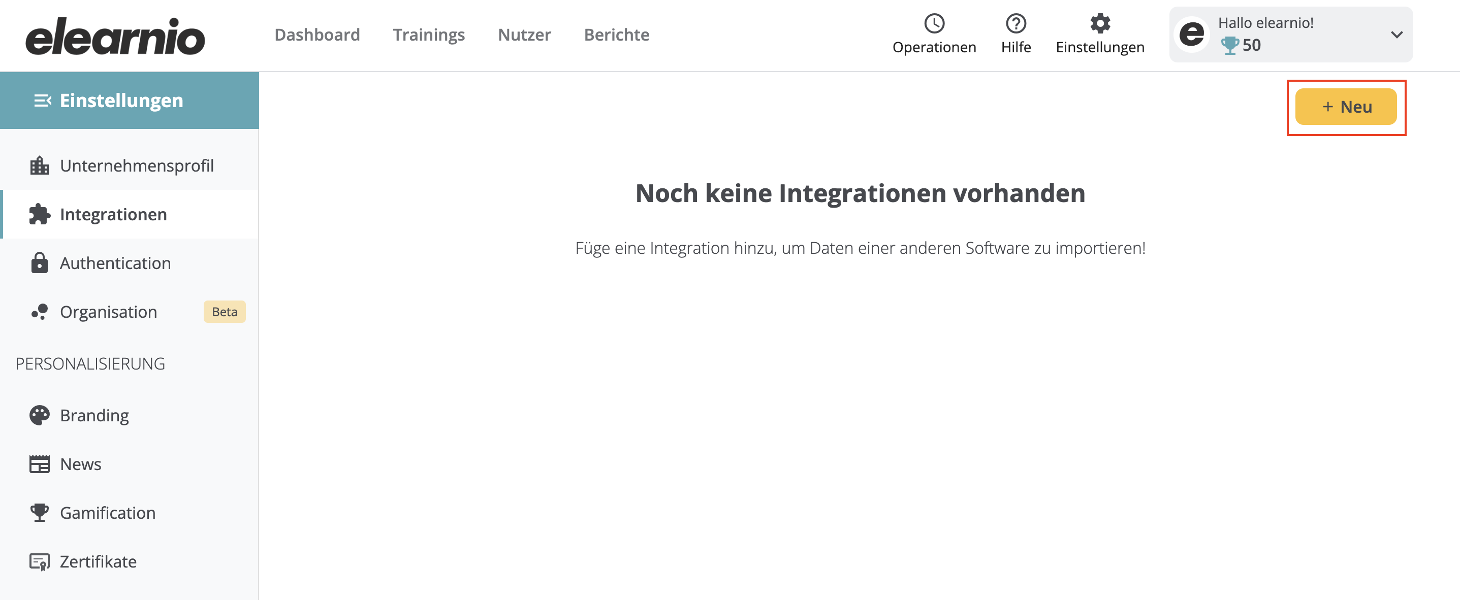This screenshot has width=1460, height=600.
Task: Click the Hilfe question mark icon
Action: coord(1015,23)
